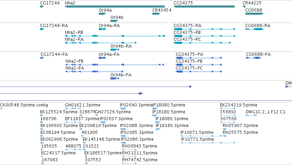
Task: Open EST IP10771.5prime
Action: pyautogui.click(x=198, y=140)
